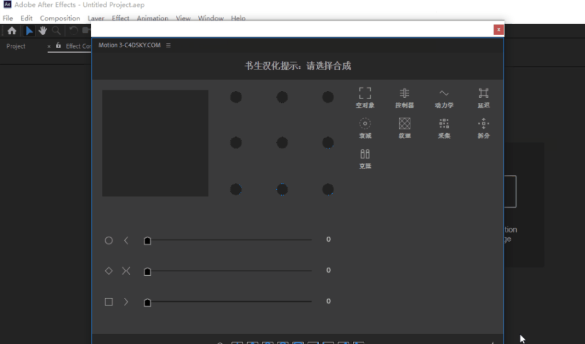Viewport: 585px width, 344px height.
Task: Open the Window menu
Action: click(211, 18)
